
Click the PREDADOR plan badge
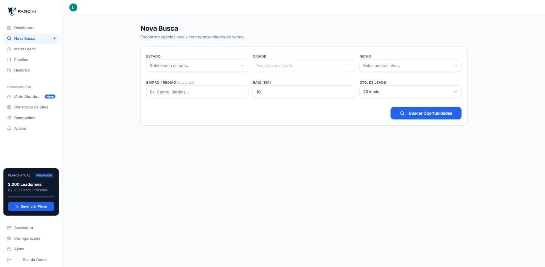click(x=44, y=176)
